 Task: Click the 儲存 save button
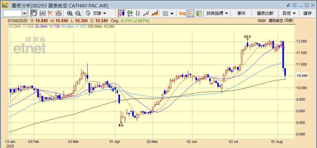click(307, 14)
